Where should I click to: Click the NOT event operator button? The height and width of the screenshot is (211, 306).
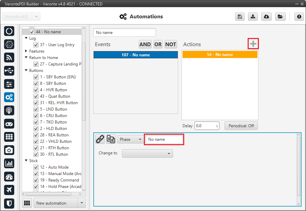(171, 44)
